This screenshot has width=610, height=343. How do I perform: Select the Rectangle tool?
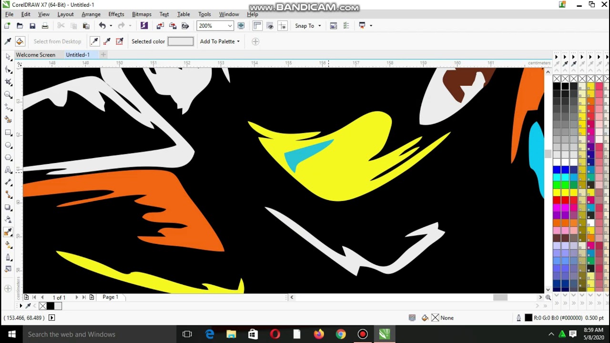tap(8, 132)
